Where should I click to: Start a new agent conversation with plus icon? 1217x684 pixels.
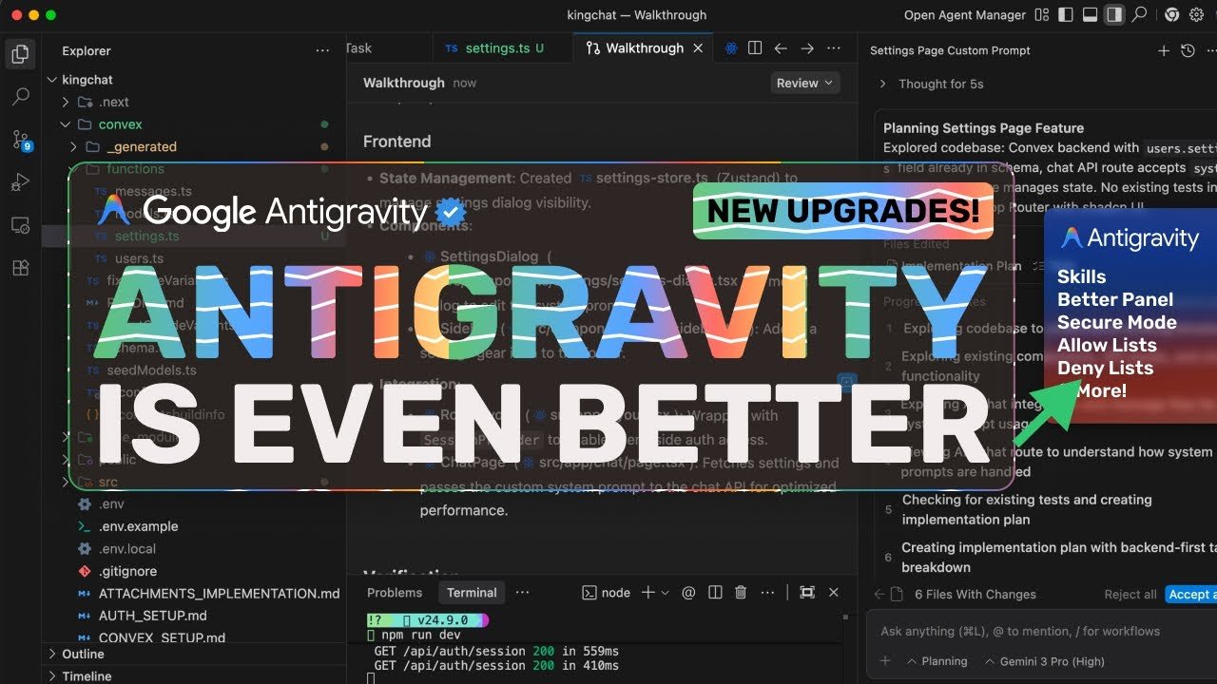[1163, 51]
